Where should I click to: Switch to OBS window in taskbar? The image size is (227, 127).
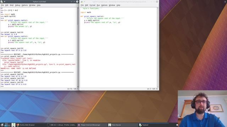pos(61,125)
